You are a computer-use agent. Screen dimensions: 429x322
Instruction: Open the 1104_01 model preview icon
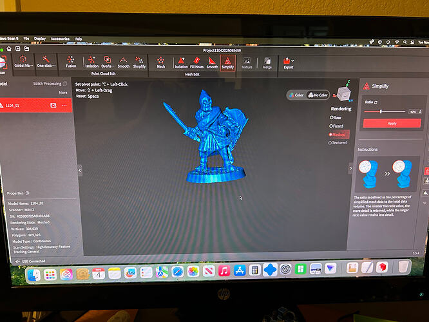click(53, 106)
